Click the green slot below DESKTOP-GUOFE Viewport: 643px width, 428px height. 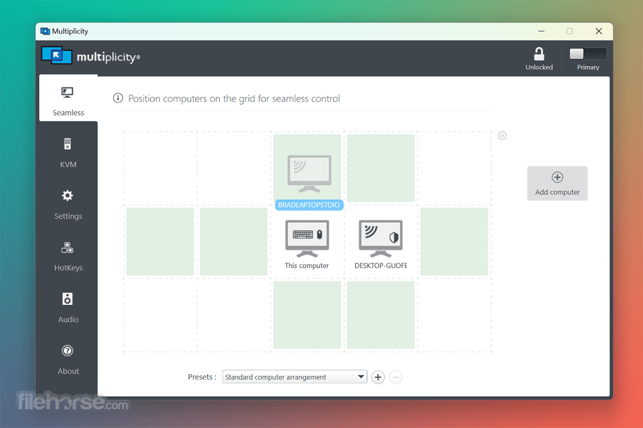381,315
